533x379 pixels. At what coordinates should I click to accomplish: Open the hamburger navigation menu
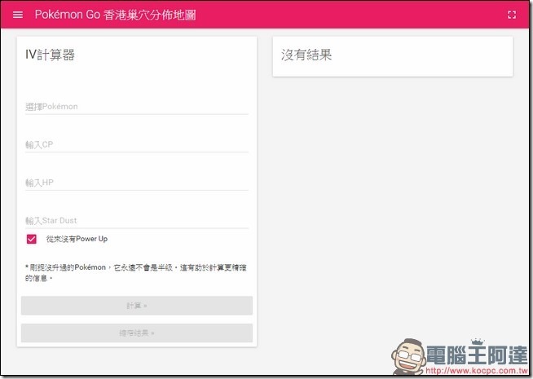18,15
